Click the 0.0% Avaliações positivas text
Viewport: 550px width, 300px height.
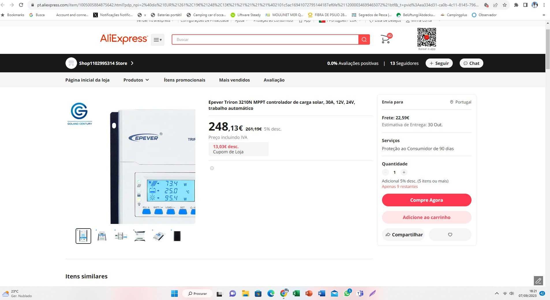pyautogui.click(x=353, y=63)
